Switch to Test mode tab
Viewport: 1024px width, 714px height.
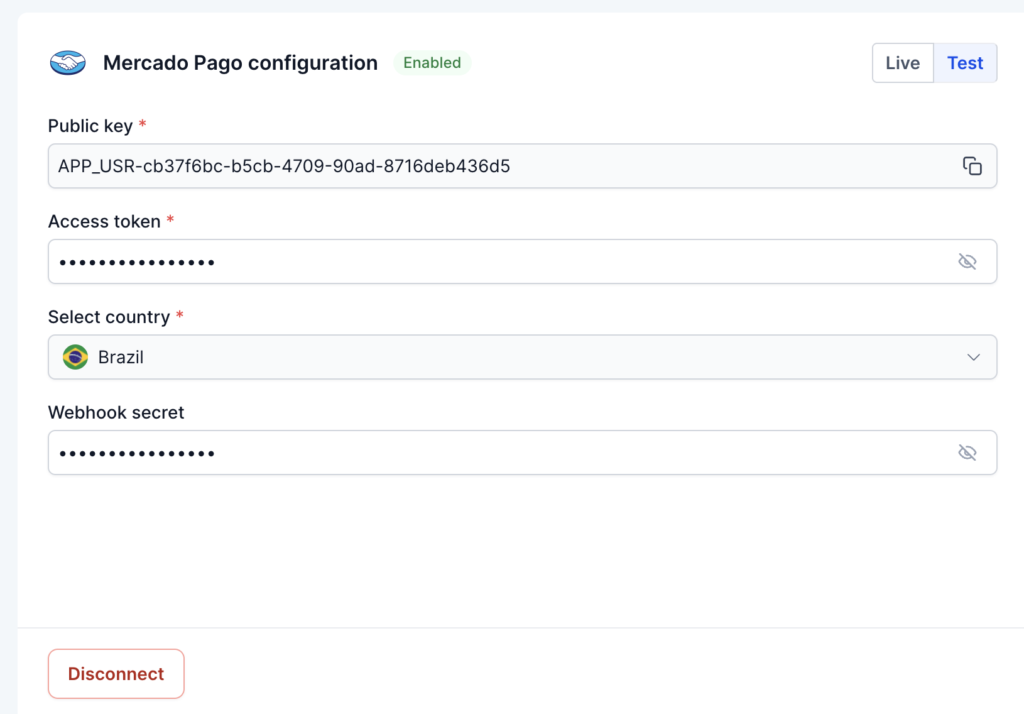click(x=965, y=63)
